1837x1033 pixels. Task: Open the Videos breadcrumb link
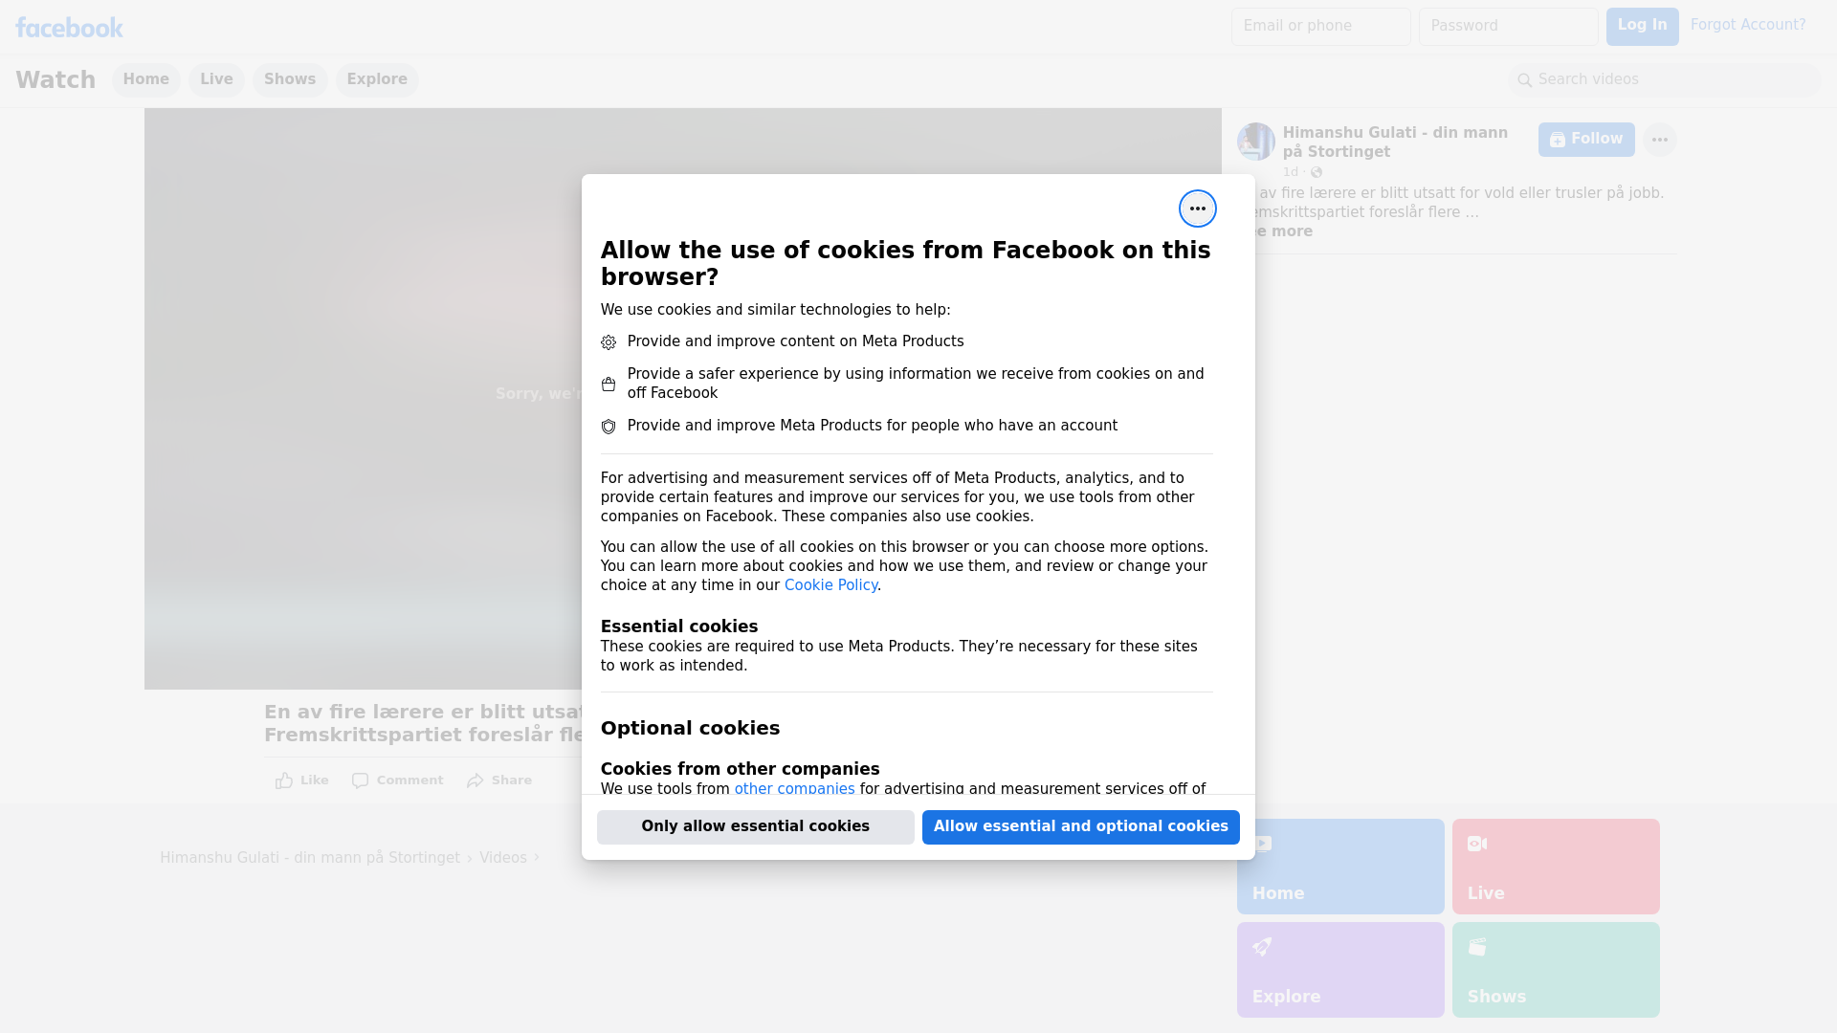(x=502, y=858)
